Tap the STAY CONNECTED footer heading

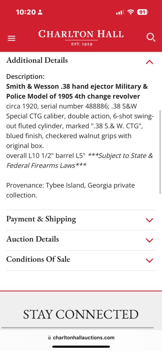point(81,314)
